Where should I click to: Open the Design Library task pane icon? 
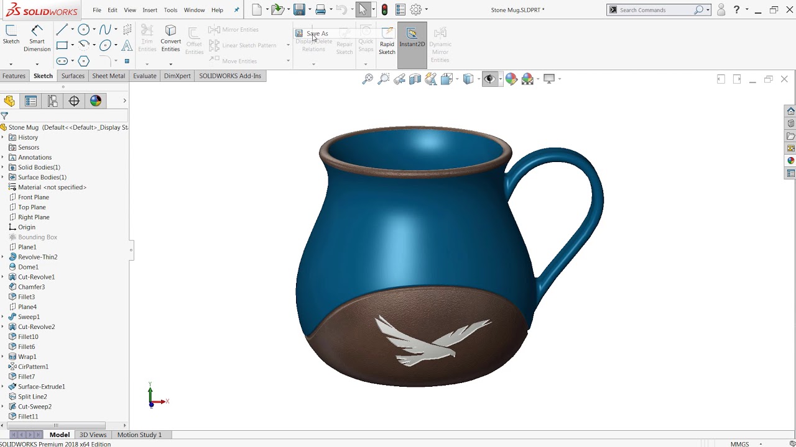tap(790, 124)
